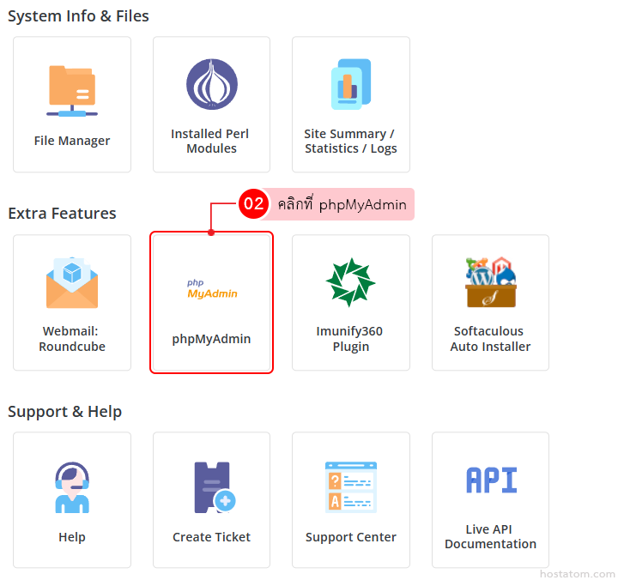Click the "phpMyAdmin" label text
The height and width of the screenshot is (580, 618).
(211, 339)
